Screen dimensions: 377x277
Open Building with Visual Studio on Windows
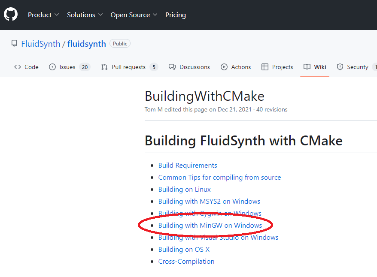pyautogui.click(x=218, y=238)
